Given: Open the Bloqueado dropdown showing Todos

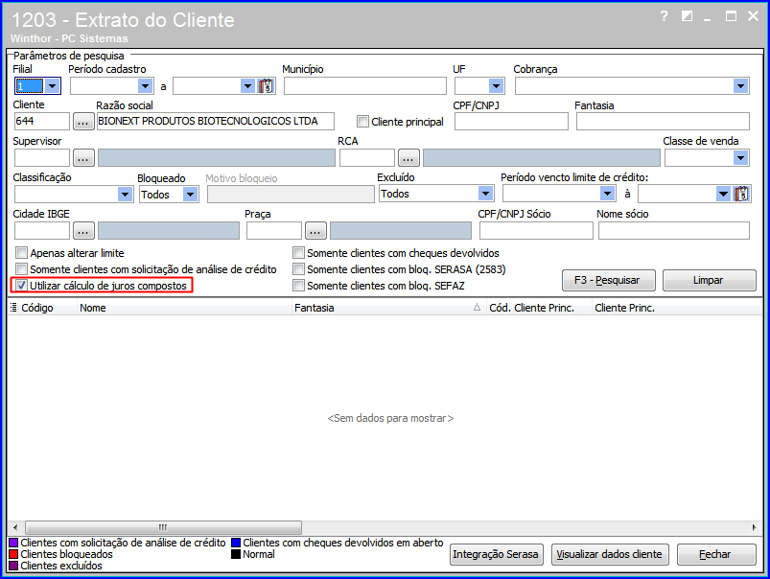Looking at the screenshot, I should click(x=190, y=195).
